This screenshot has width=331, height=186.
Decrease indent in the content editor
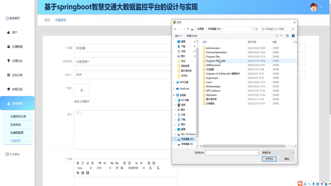click(x=149, y=163)
